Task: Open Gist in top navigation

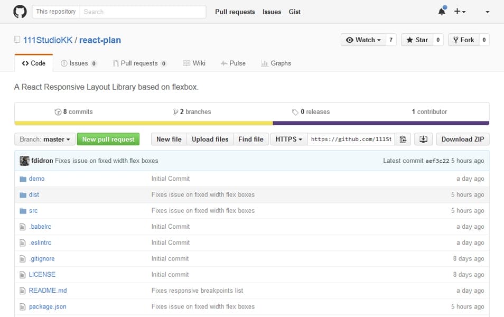Action: tap(294, 12)
